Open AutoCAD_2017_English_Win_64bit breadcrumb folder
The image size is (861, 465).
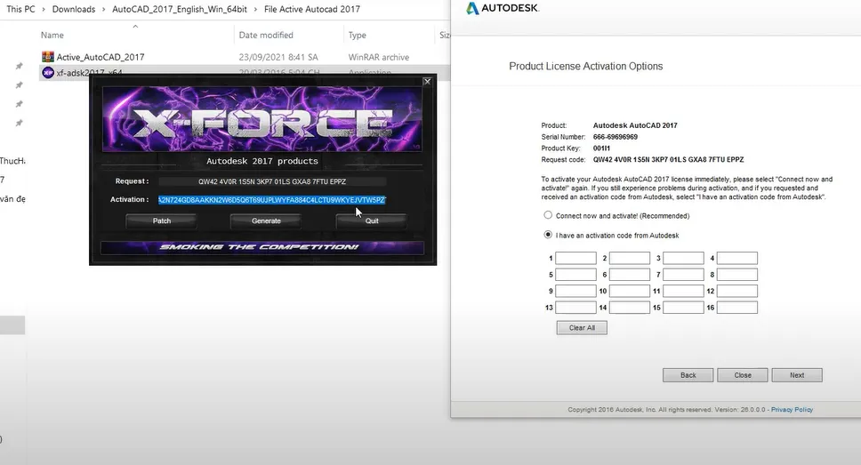pyautogui.click(x=180, y=9)
